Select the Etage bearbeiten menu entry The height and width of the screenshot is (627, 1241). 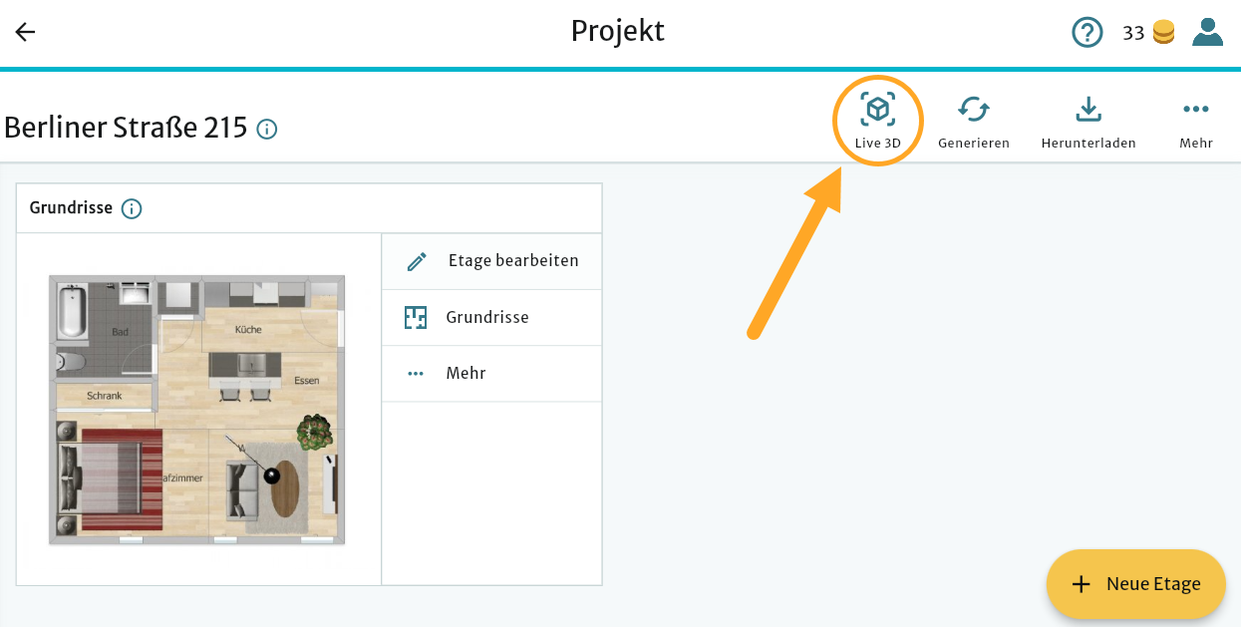pyautogui.click(x=511, y=260)
